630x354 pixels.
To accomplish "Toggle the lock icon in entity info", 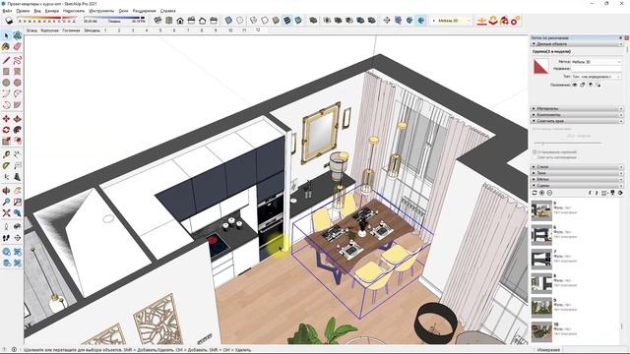I will [x=583, y=85].
